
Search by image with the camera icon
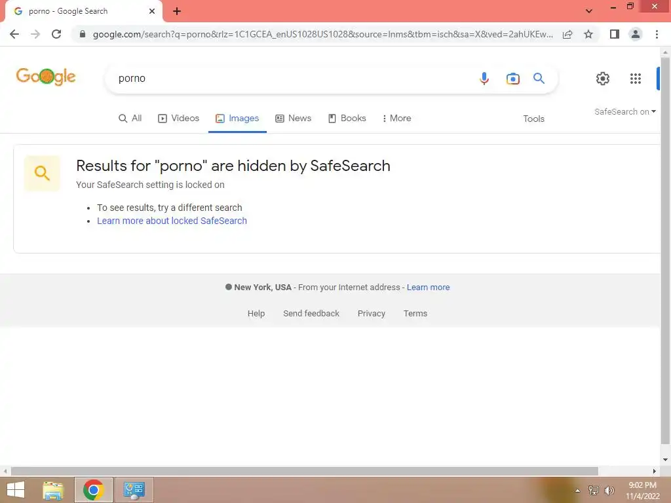(512, 79)
